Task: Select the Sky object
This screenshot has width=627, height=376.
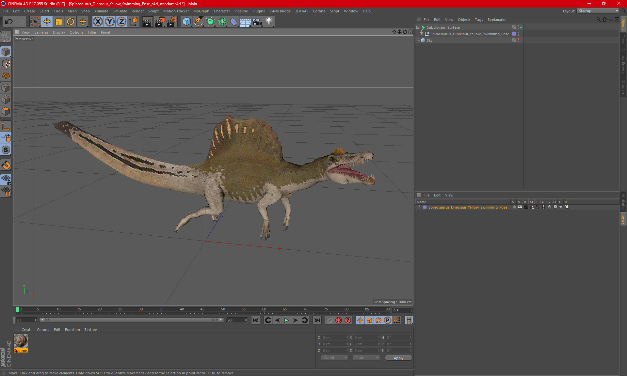Action: [x=429, y=40]
